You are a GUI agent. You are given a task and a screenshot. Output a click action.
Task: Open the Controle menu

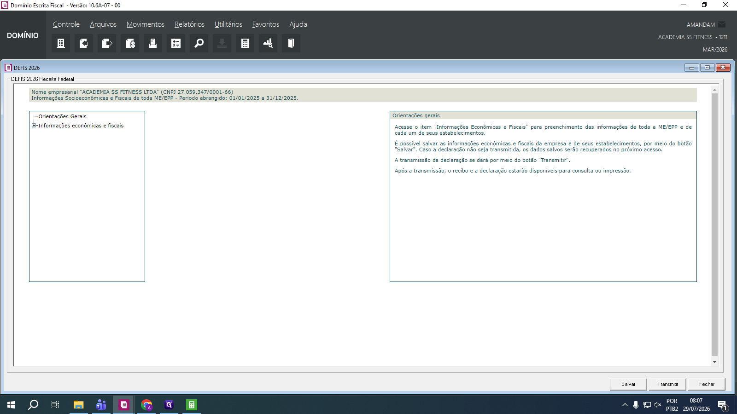coord(66,24)
